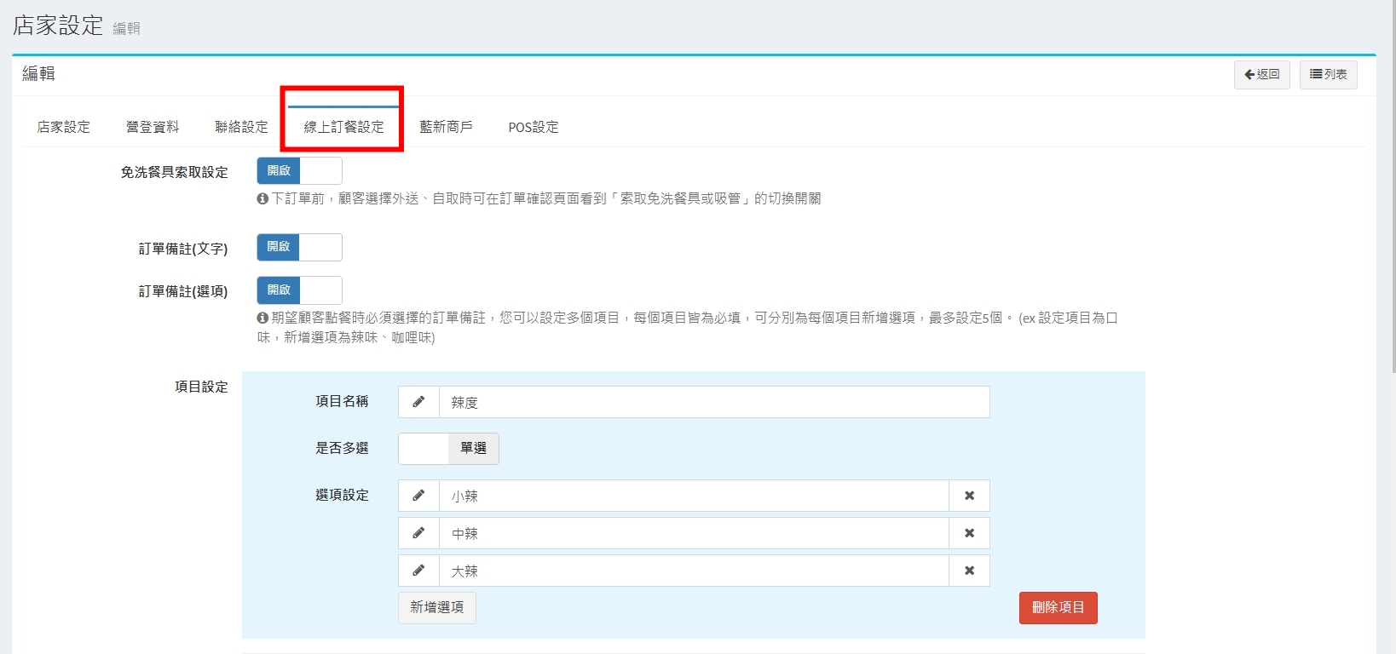This screenshot has height=654, width=1396.
Task: Click pencil icon beside 中辣 option
Action: pyautogui.click(x=418, y=533)
